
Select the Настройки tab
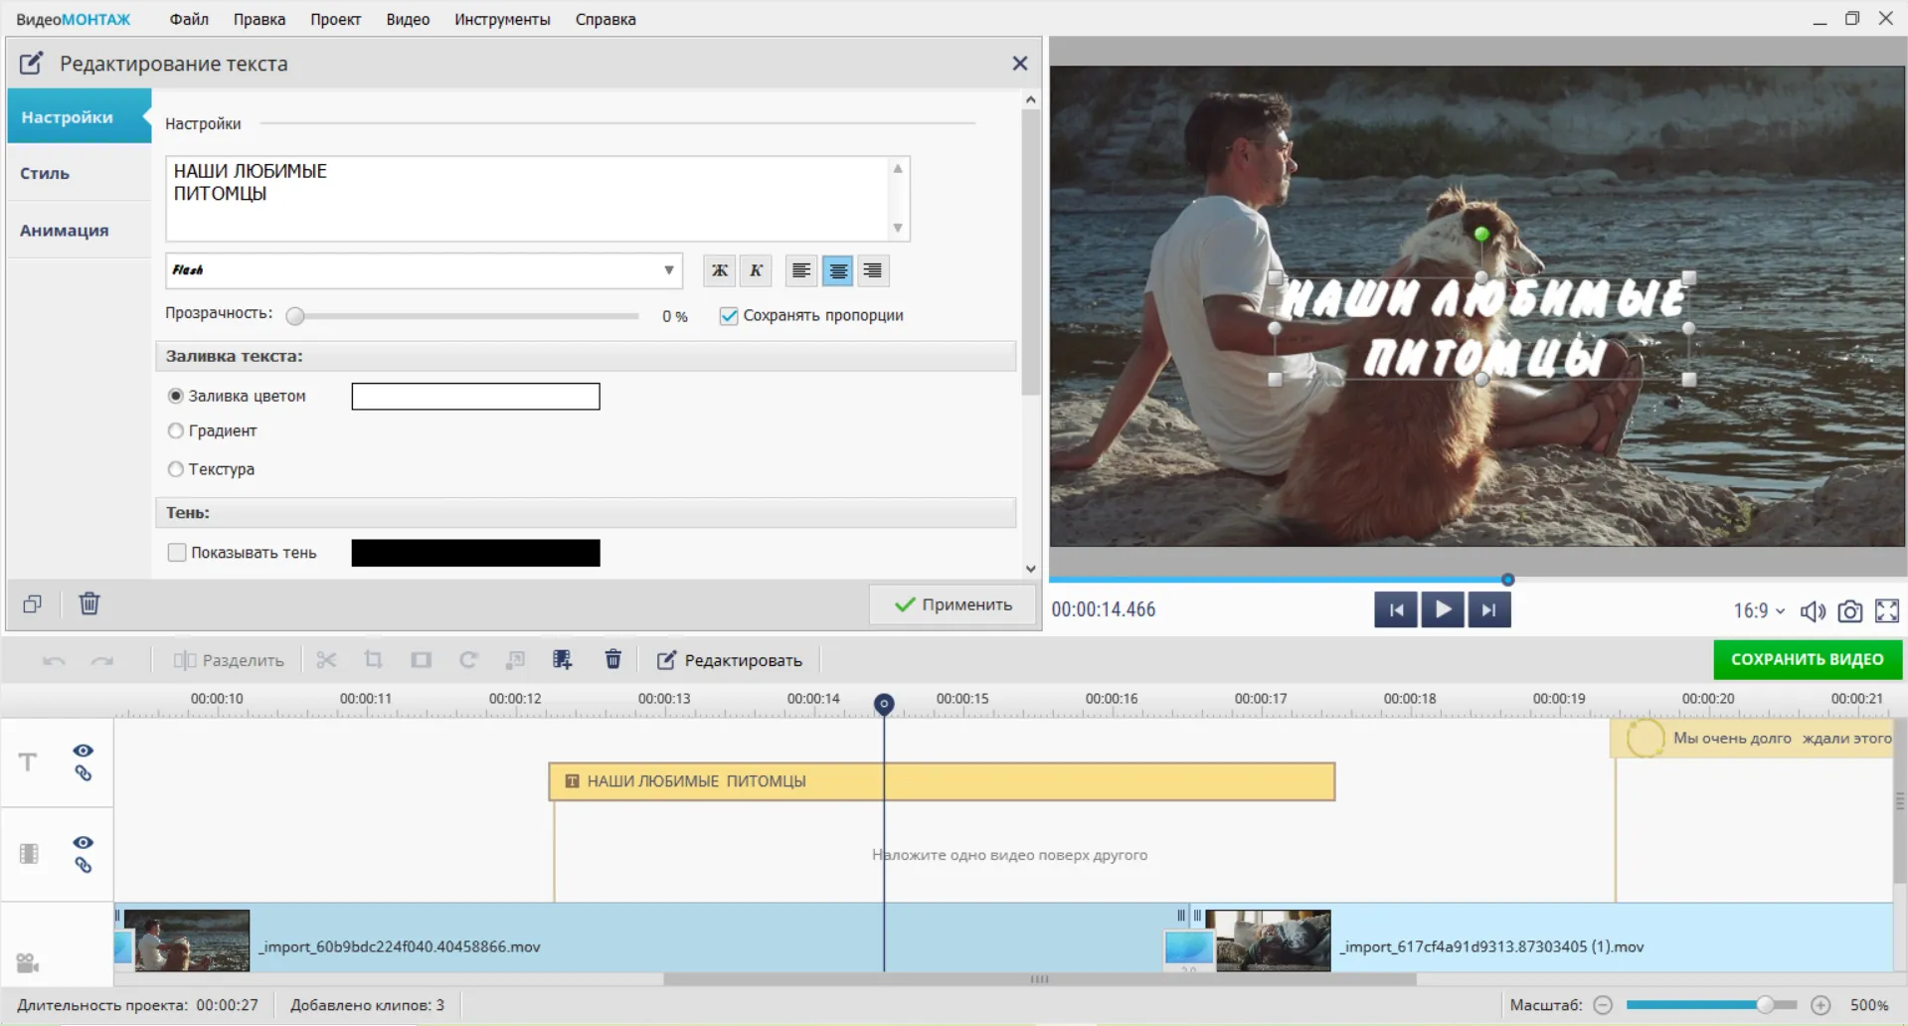pos(80,116)
